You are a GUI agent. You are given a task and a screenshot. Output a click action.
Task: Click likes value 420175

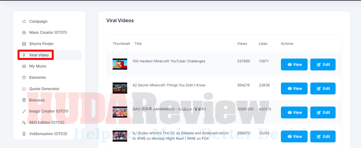pos(265,109)
